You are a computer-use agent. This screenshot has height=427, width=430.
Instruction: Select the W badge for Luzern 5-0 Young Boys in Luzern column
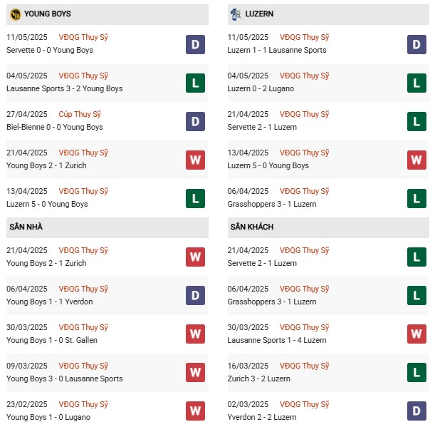pos(416,160)
